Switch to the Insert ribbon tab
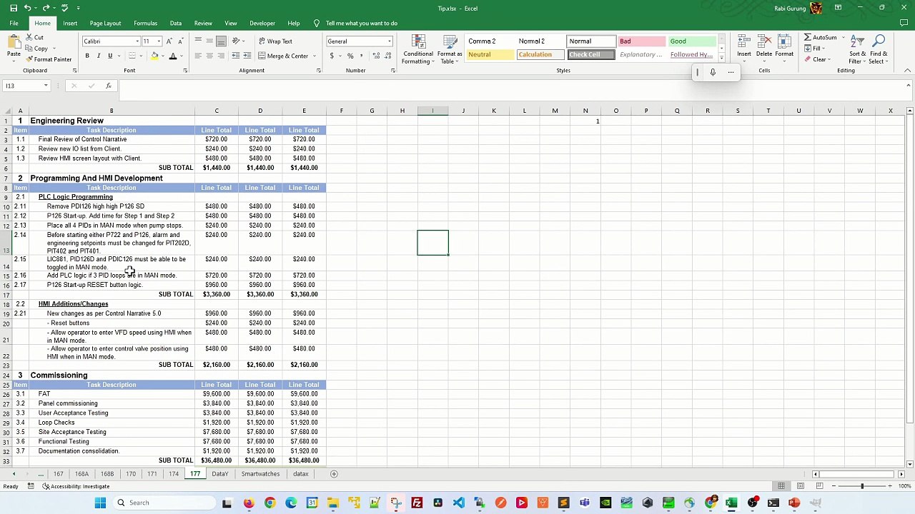 70,23
